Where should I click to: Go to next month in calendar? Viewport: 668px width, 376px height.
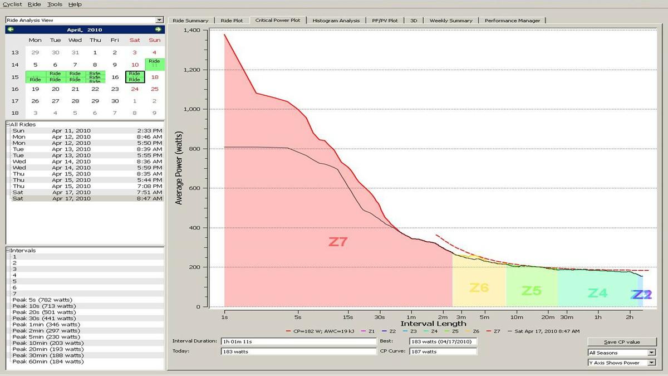pos(158,30)
